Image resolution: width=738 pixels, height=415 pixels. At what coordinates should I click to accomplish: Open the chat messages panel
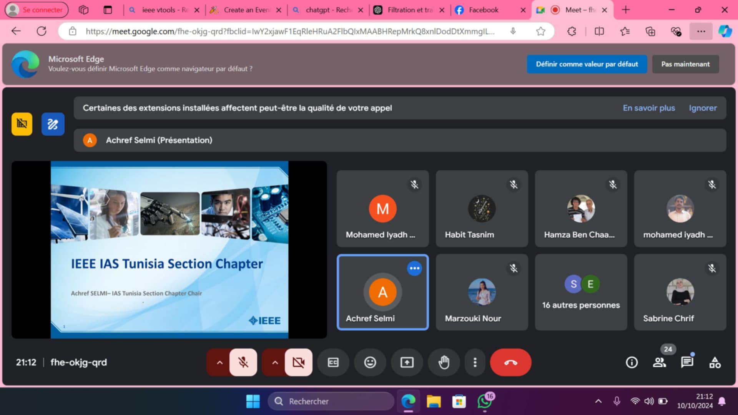click(687, 362)
